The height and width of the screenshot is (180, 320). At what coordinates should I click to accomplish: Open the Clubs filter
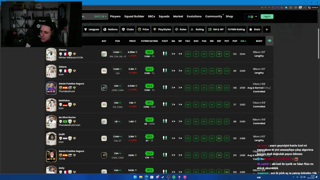(x=128, y=29)
